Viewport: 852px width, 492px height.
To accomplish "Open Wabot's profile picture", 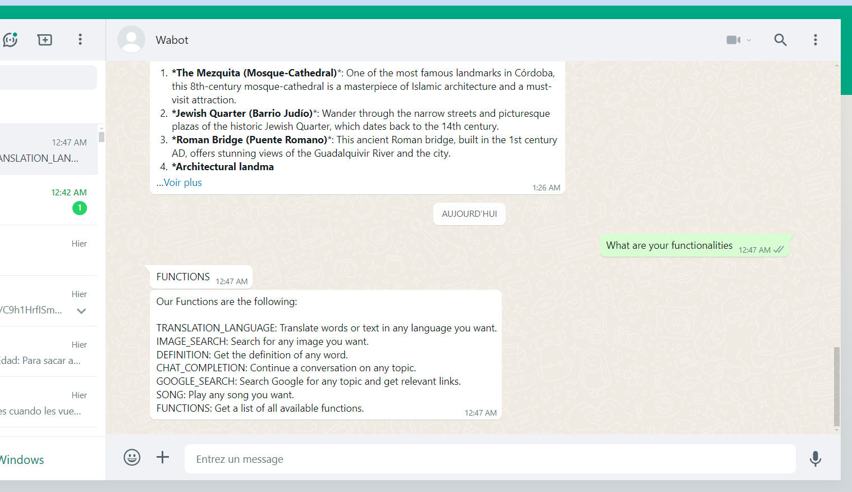I will click(x=131, y=39).
